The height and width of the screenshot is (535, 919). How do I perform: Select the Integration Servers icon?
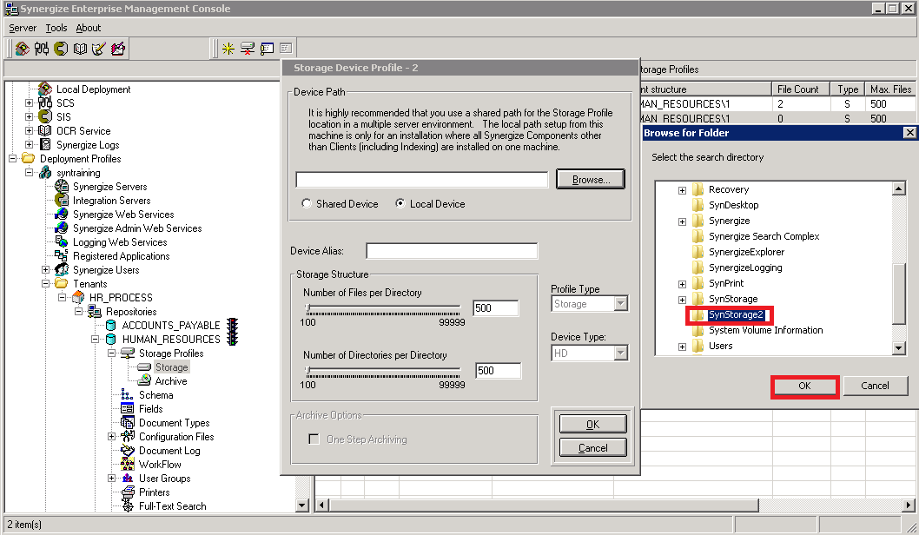pyautogui.click(x=62, y=201)
